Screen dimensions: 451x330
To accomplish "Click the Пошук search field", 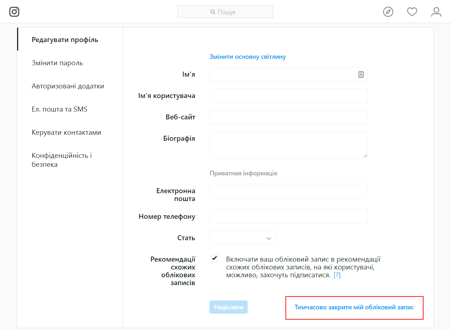I will 225,12.
